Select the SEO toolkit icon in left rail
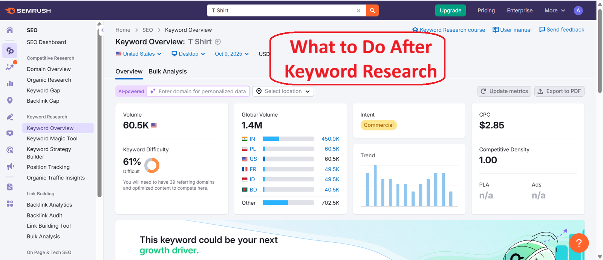The height and width of the screenshot is (260, 603). coord(10,50)
